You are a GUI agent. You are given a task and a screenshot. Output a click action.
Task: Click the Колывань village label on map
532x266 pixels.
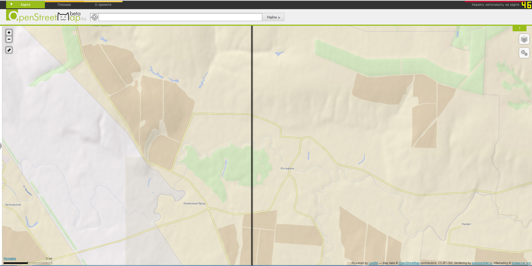pos(287,168)
